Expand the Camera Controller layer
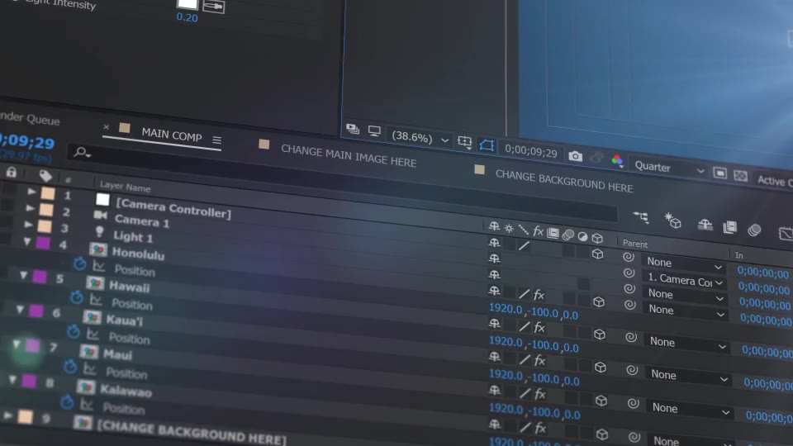The height and width of the screenshot is (446, 793). point(31,192)
